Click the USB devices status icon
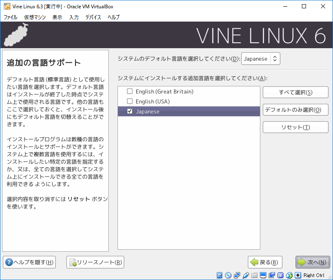Viewport: 333px width, 280px height. [x=245, y=275]
